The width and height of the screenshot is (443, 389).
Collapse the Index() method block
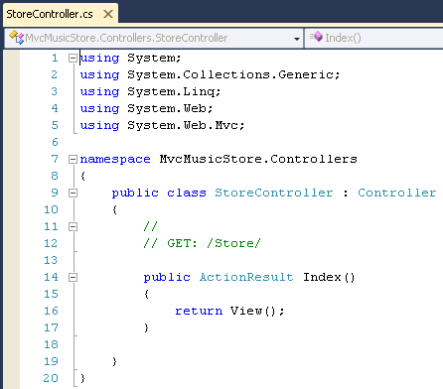click(73, 277)
